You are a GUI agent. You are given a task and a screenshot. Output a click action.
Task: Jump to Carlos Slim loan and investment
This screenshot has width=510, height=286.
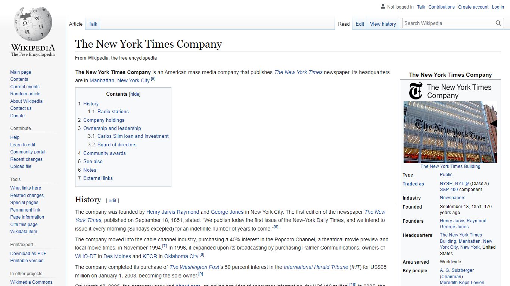click(x=133, y=136)
